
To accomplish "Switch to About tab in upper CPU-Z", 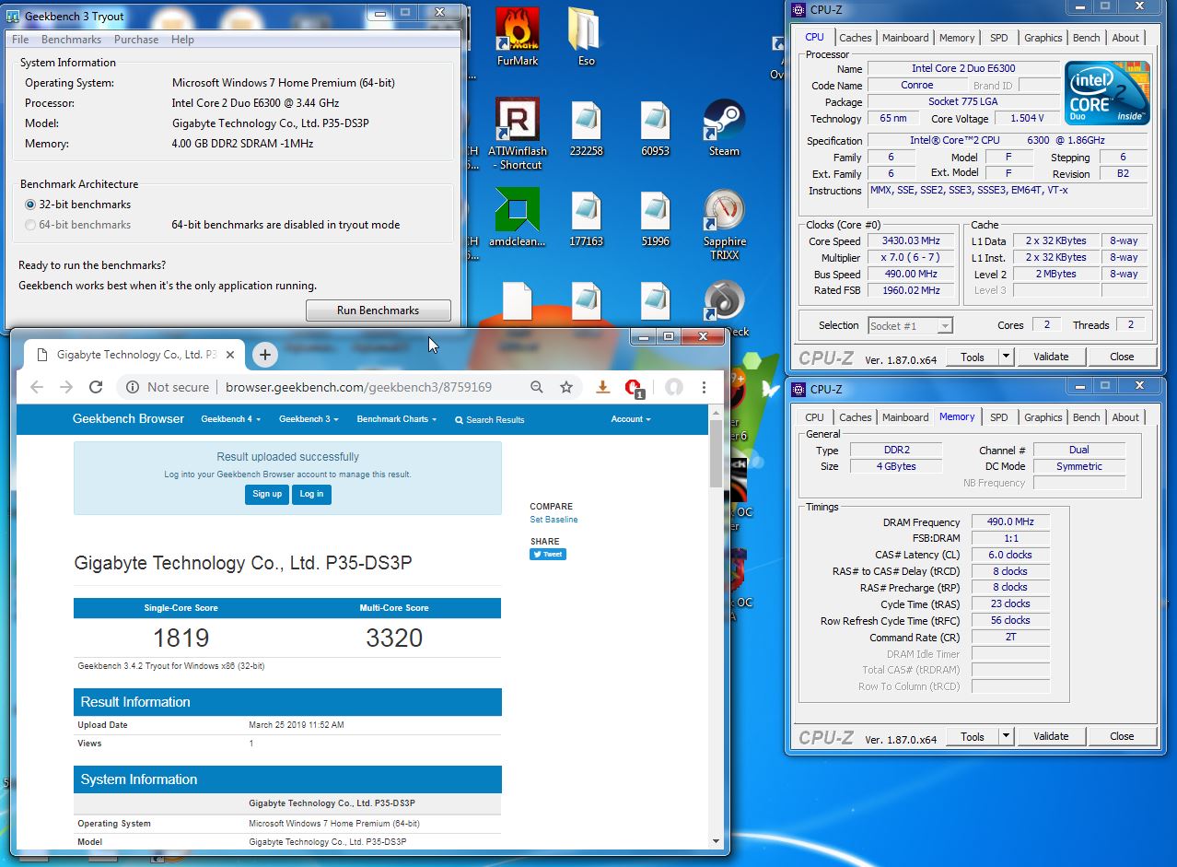I will click(x=1125, y=38).
